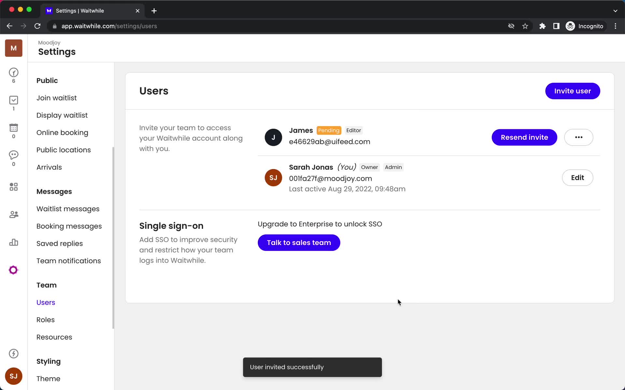Select Users under Team section
The image size is (625, 390).
point(46,302)
